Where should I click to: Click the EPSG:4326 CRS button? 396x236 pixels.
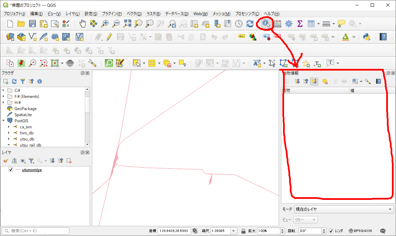[360, 231]
